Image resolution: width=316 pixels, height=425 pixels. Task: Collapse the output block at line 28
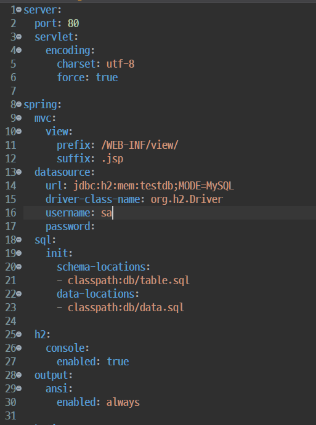tap(18, 375)
